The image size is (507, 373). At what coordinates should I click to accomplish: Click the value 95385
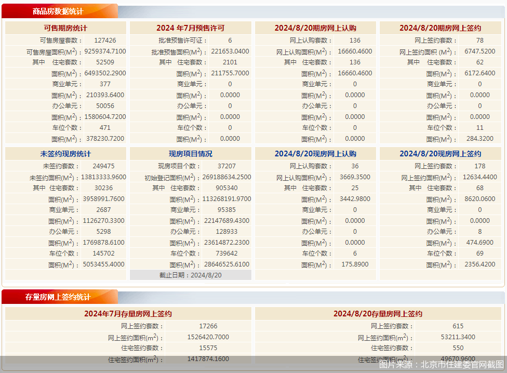226,210
